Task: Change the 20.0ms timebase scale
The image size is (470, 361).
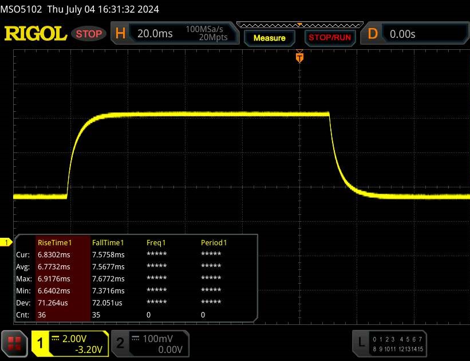Action: click(155, 34)
